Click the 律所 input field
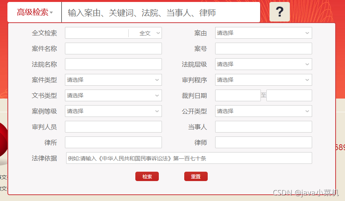This screenshot has height=201, width=345. point(113,142)
